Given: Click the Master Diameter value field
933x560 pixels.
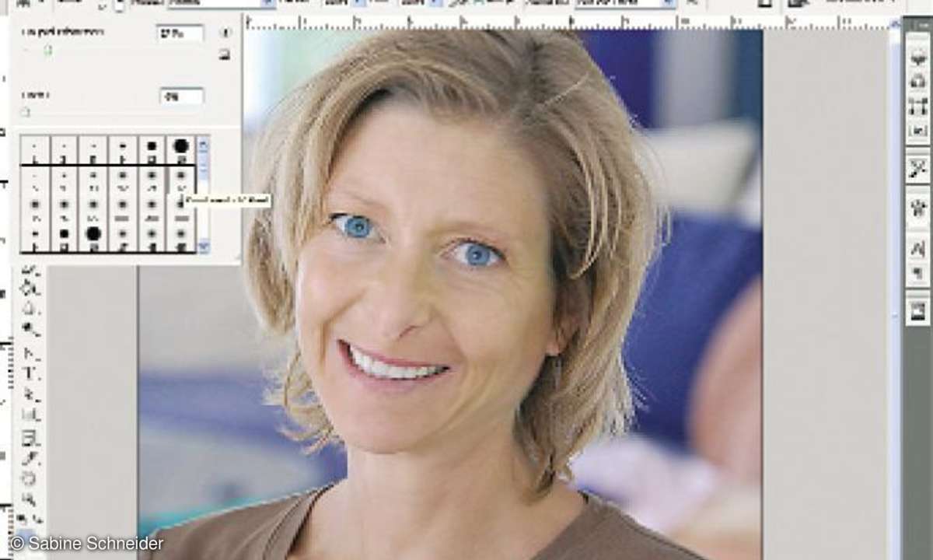Looking at the screenshot, I should [180, 33].
